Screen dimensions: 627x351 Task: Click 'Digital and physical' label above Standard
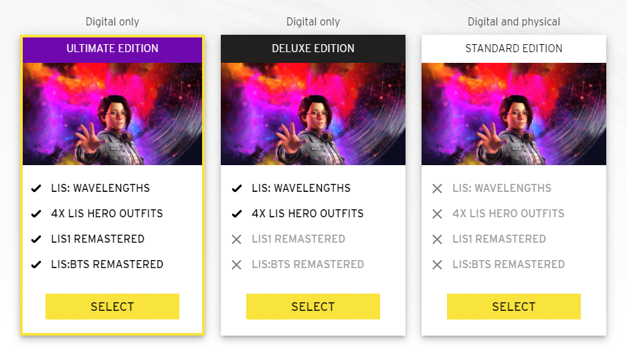[x=513, y=22]
